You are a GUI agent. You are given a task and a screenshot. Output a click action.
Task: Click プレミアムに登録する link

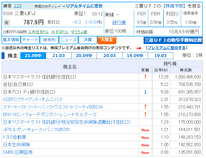click(x=167, y=48)
